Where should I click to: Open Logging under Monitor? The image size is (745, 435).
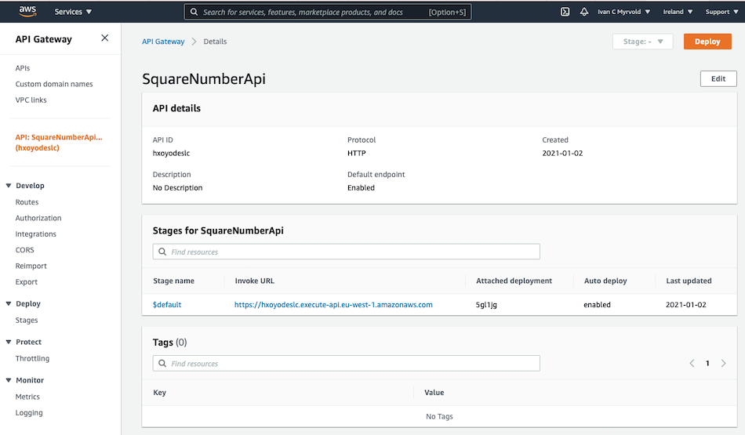click(x=29, y=413)
